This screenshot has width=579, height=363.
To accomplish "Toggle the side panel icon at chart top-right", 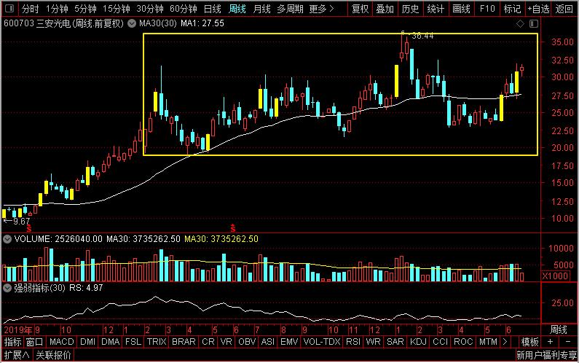I will 534,23.
